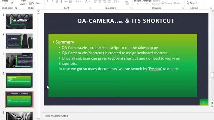Click Convert to SmartArt icon
This screenshot has height=120, width=214.
tap(127, 3)
